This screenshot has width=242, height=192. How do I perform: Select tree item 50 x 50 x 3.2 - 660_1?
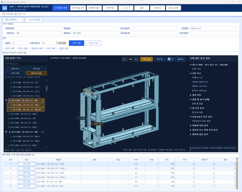[26, 105]
